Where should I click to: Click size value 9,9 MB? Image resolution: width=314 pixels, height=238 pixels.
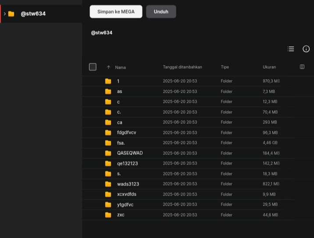click(269, 194)
